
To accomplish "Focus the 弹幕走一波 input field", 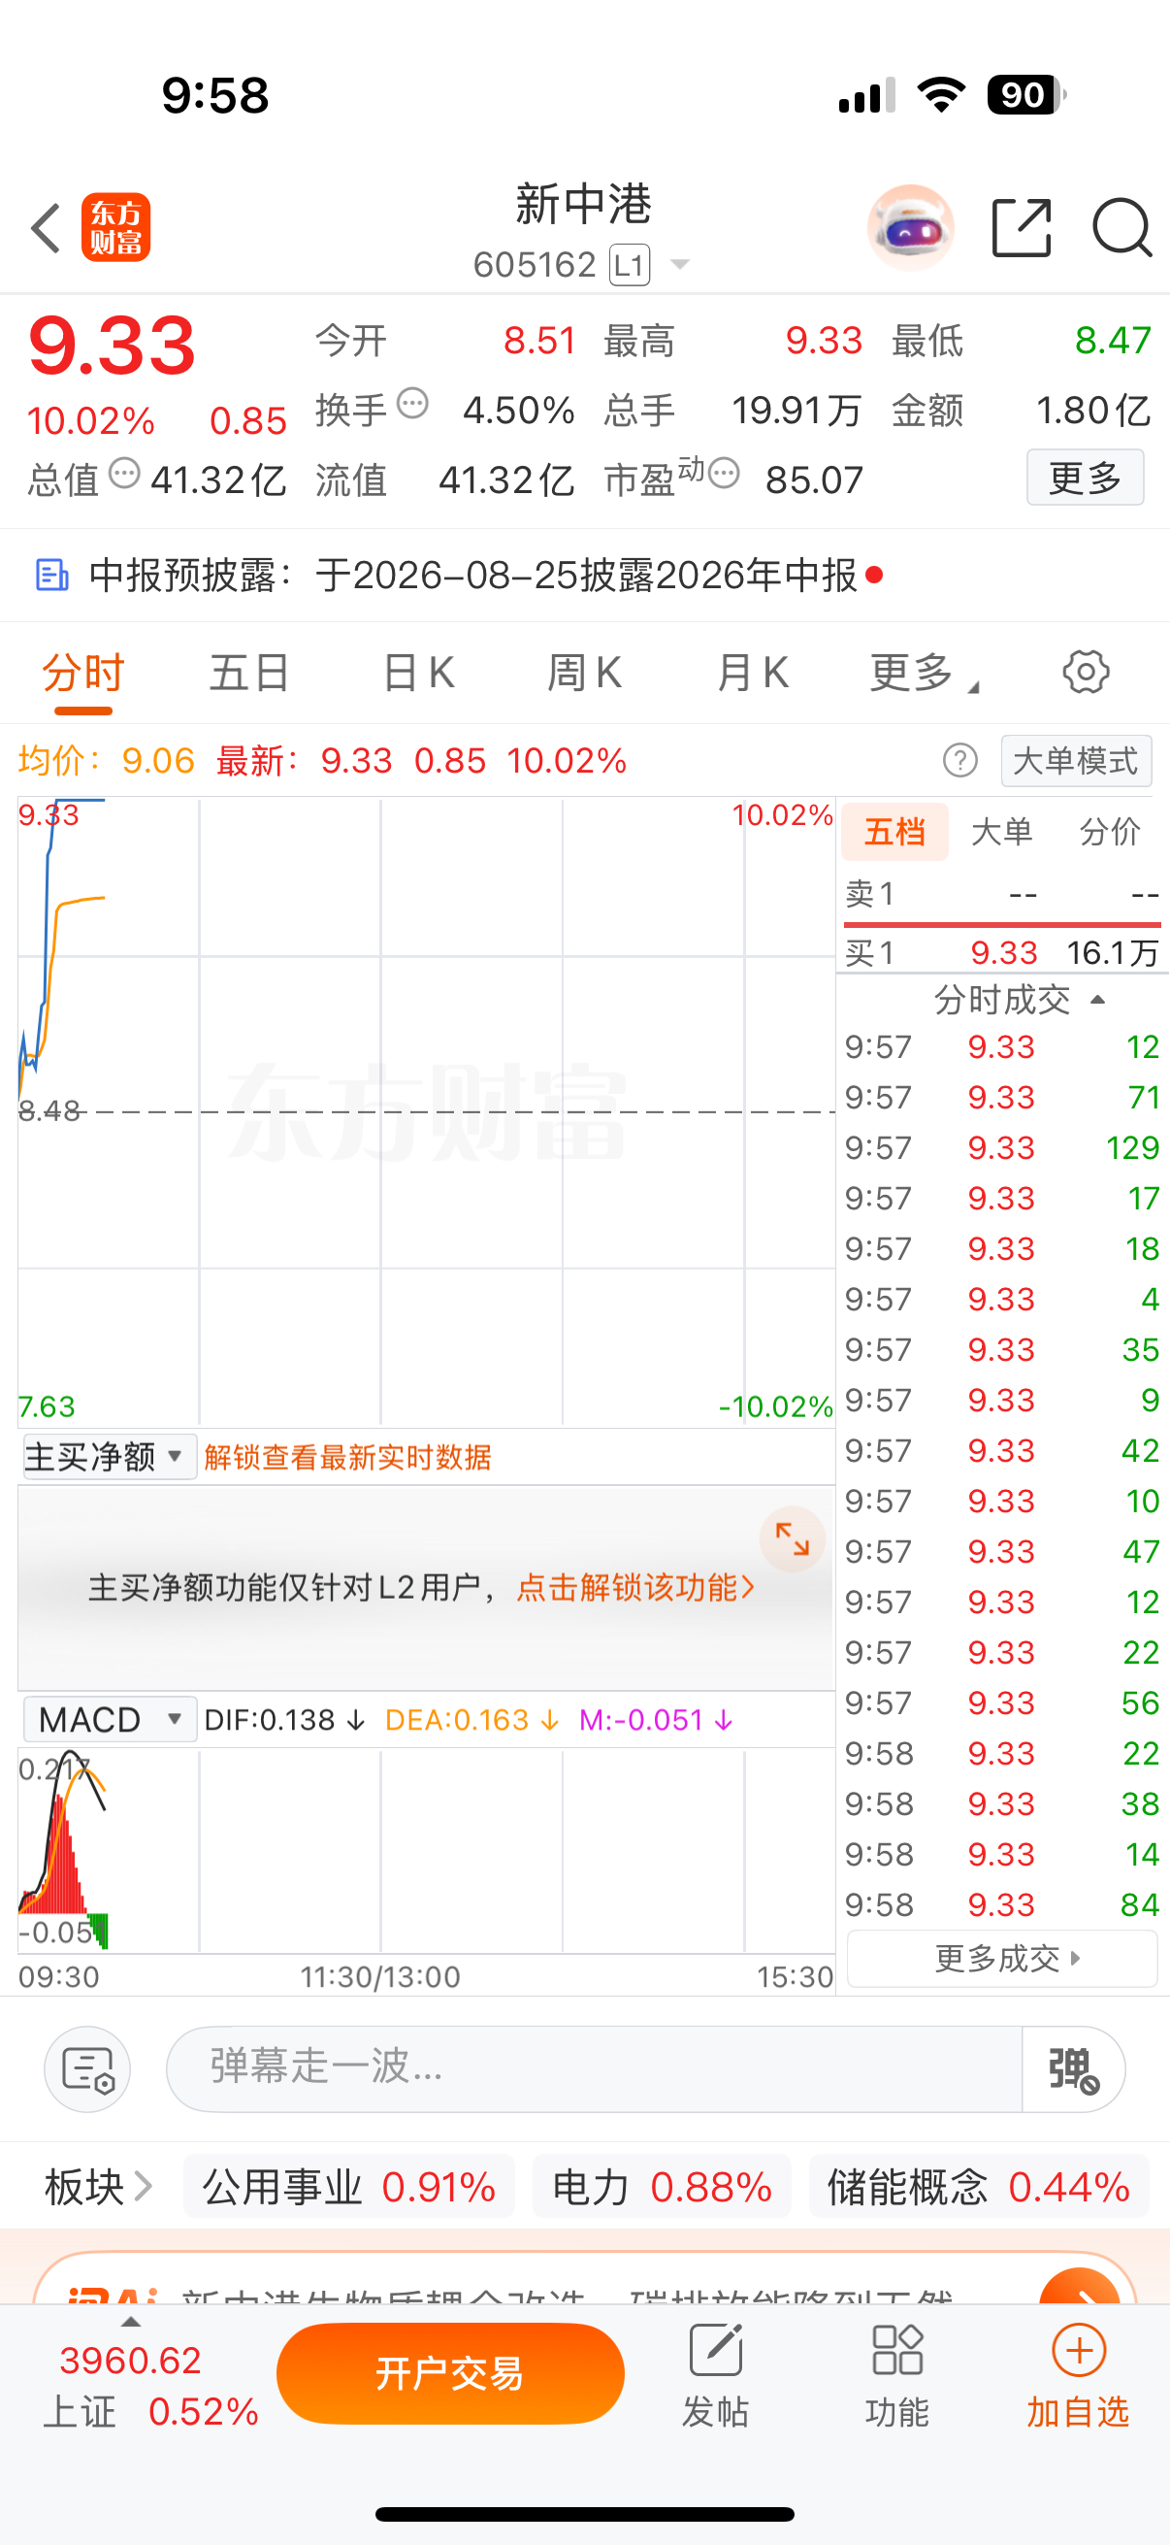I will [x=593, y=2068].
